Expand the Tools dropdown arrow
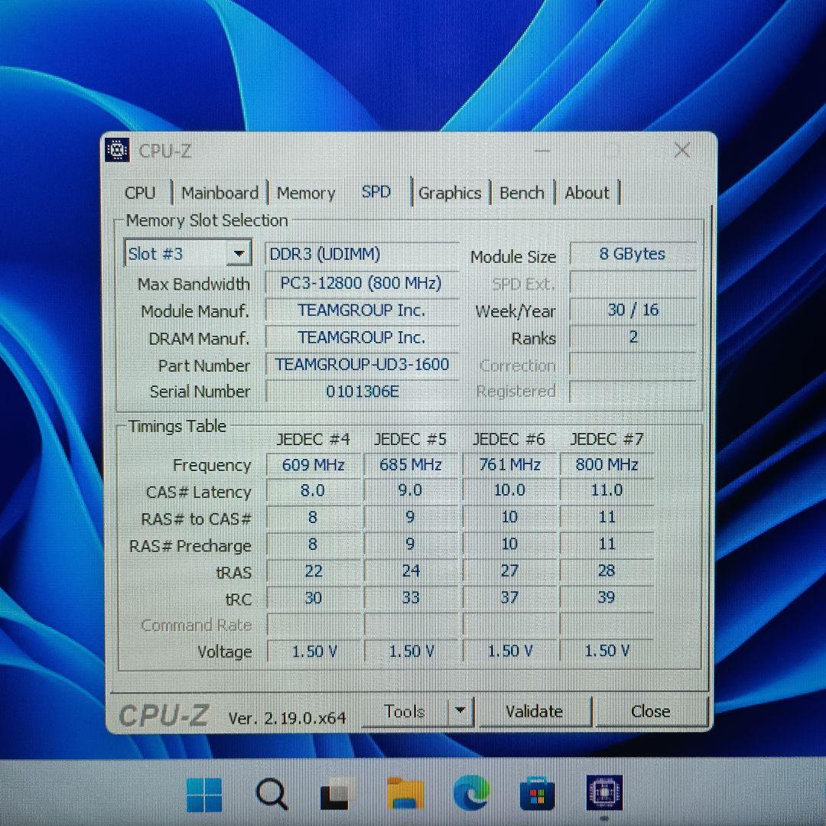This screenshot has height=826, width=826. [460, 711]
